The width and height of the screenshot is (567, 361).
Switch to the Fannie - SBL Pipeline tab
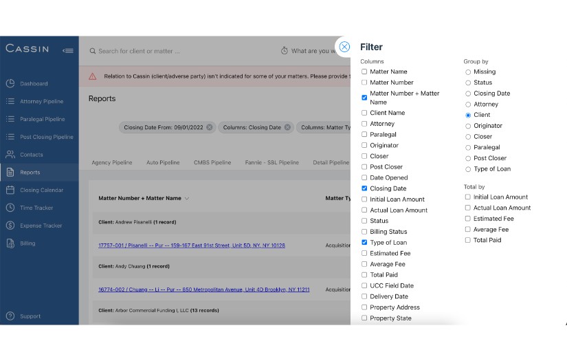[x=272, y=162]
